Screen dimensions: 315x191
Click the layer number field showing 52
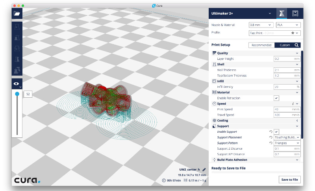pyautogui.click(x=28, y=94)
